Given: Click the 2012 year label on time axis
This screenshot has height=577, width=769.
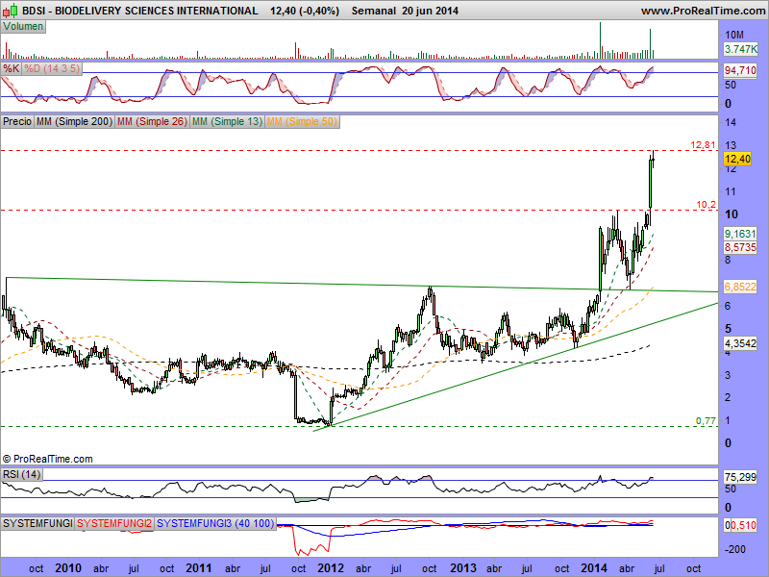Looking at the screenshot, I should coord(330,568).
